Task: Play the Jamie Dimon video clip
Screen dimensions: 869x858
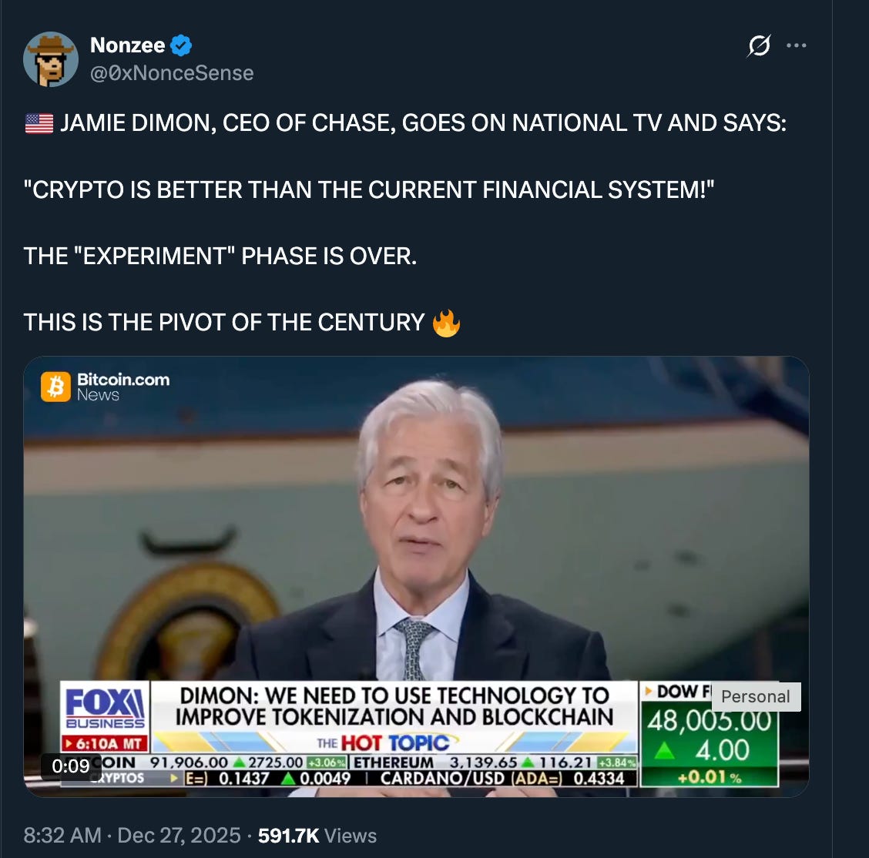Action: [416, 576]
